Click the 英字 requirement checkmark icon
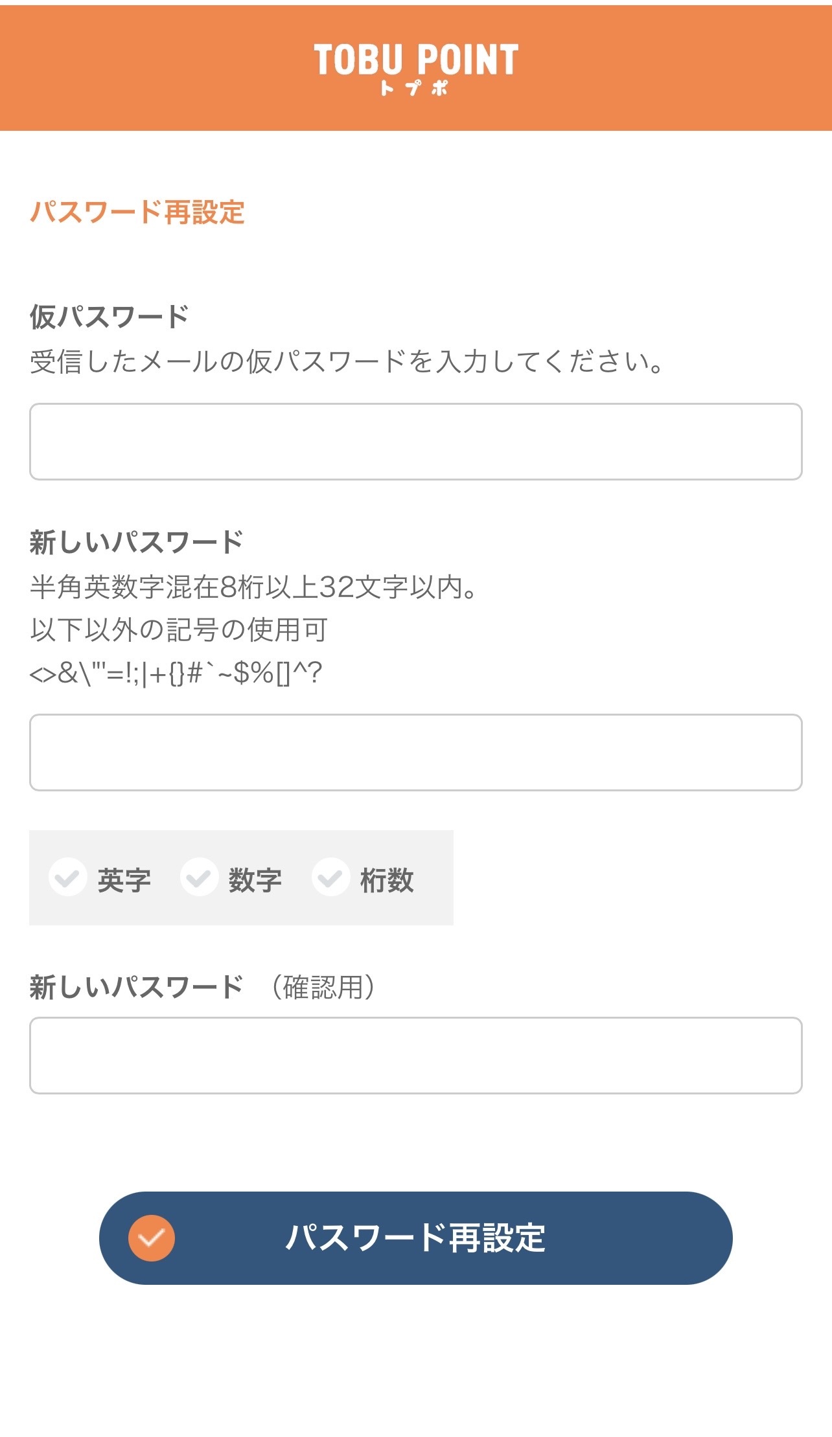This screenshot has height=1437, width=832. point(67,878)
